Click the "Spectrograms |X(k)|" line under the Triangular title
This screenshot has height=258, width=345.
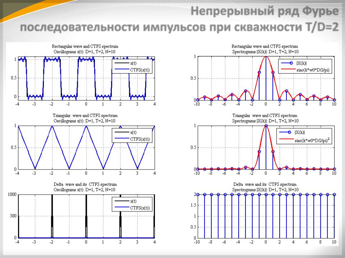pos(265,121)
